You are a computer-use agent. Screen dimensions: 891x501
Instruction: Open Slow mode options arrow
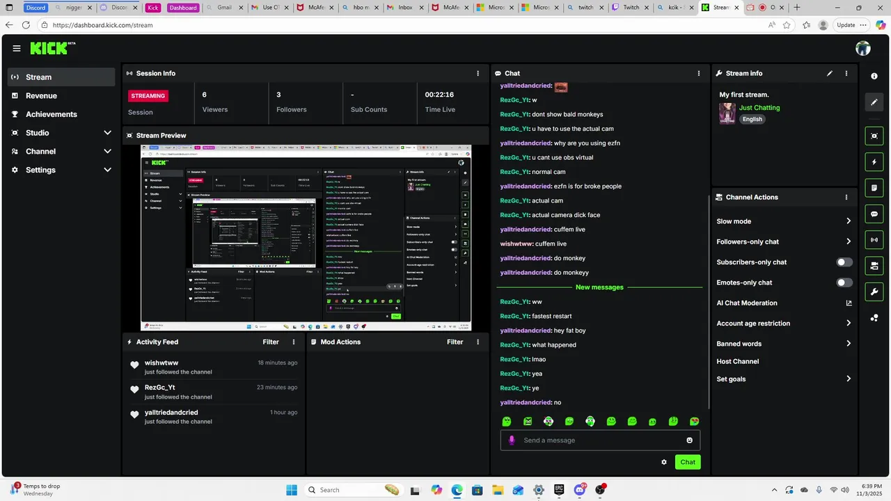849,221
